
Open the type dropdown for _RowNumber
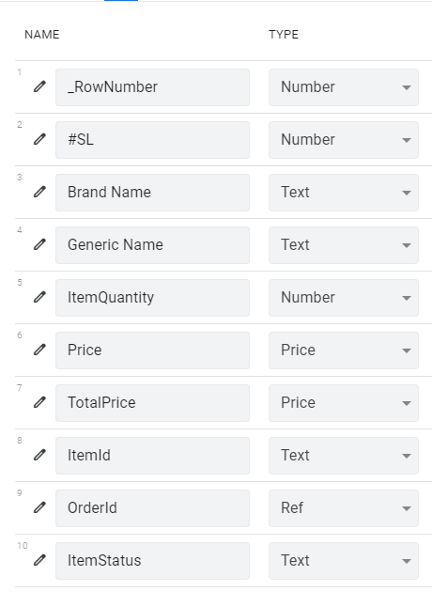(x=344, y=87)
